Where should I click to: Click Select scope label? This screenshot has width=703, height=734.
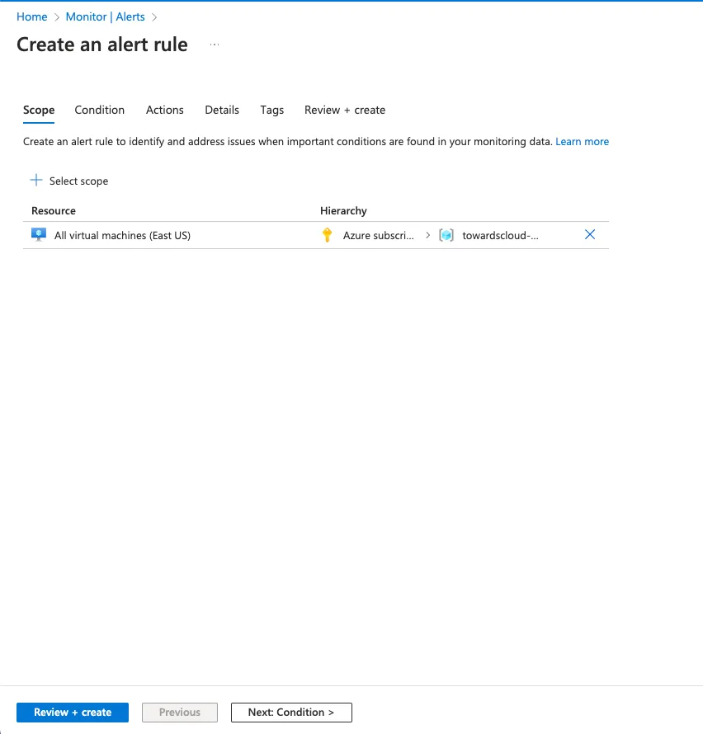[78, 181]
